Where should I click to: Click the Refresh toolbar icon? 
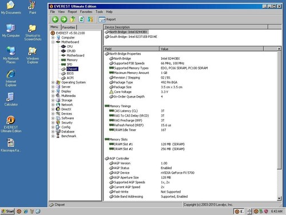point(81,19)
